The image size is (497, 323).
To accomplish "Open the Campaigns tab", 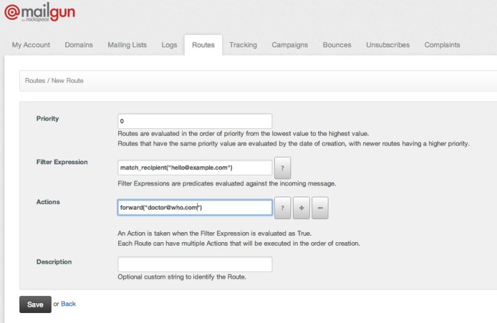I will point(290,45).
